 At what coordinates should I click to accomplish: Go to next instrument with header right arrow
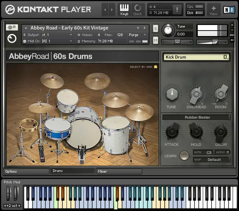(112, 10)
